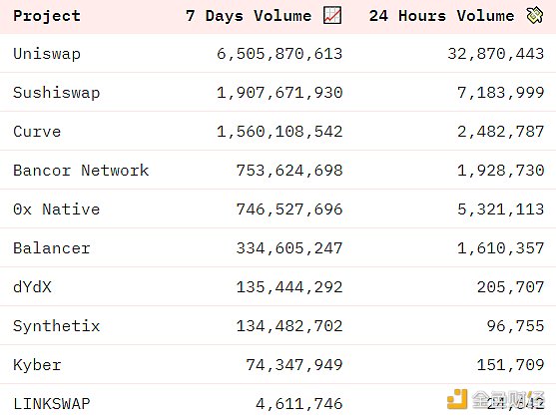Click LINKSWAP's 7-day value 4,611,746
556x420 pixels.
point(298,404)
